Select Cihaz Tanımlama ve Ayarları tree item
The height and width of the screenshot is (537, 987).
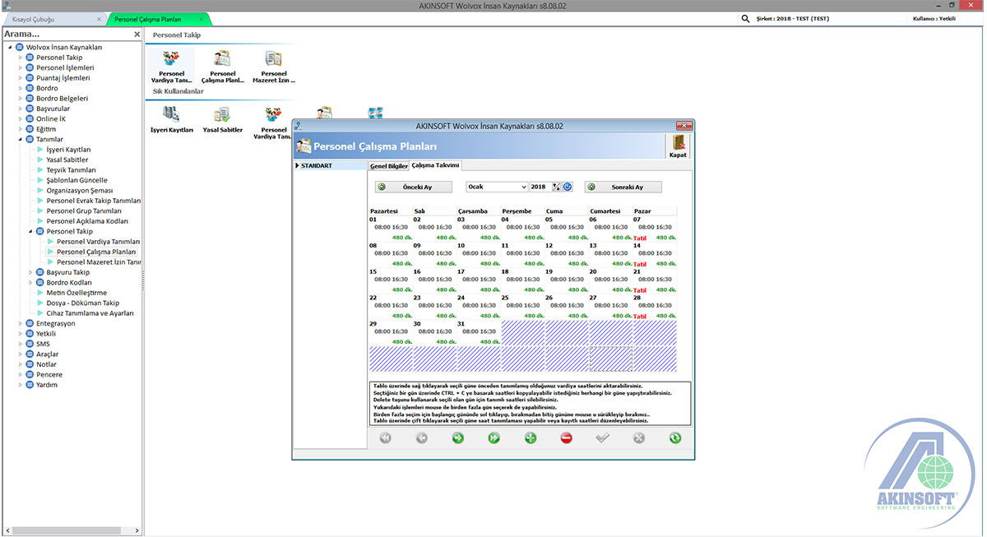[90, 313]
